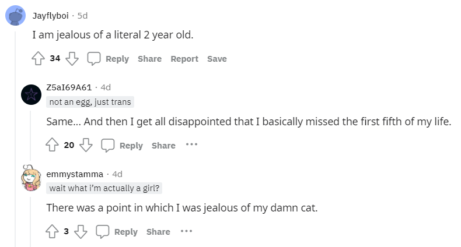Screen dimensions: 461x247
Task: Open emmystamma's username link
Action: [75, 174]
